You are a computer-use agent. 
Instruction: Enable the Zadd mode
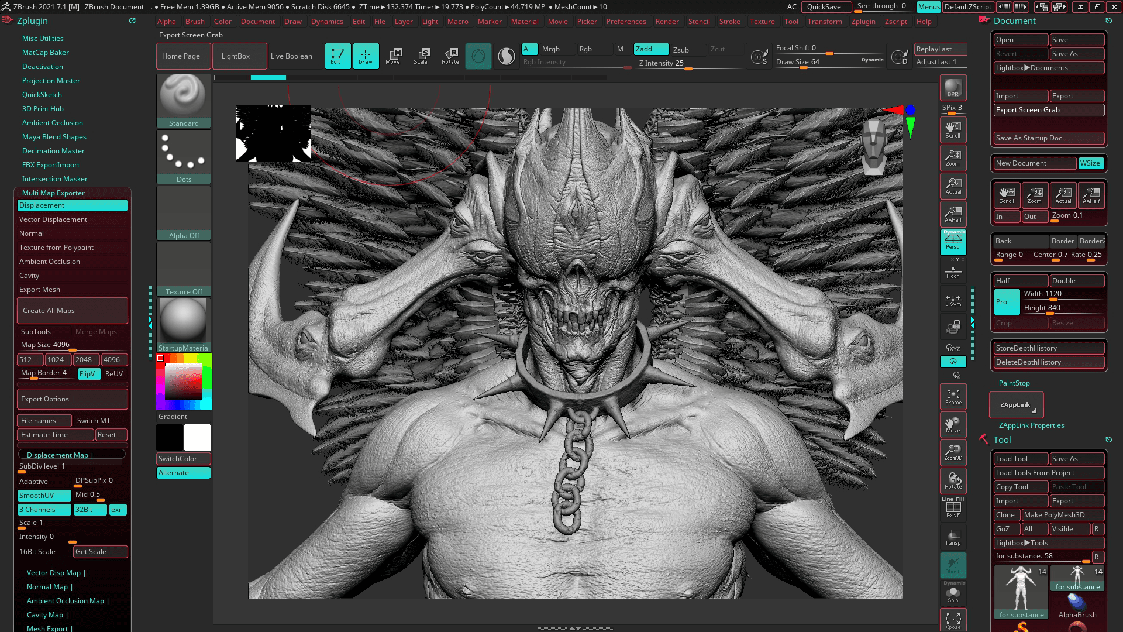coord(651,49)
